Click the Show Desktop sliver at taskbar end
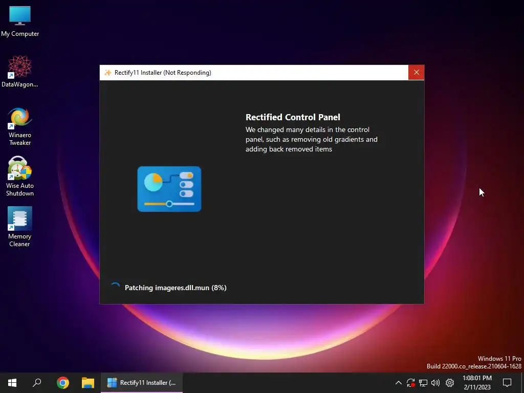This screenshot has width=524, height=393. (522, 383)
